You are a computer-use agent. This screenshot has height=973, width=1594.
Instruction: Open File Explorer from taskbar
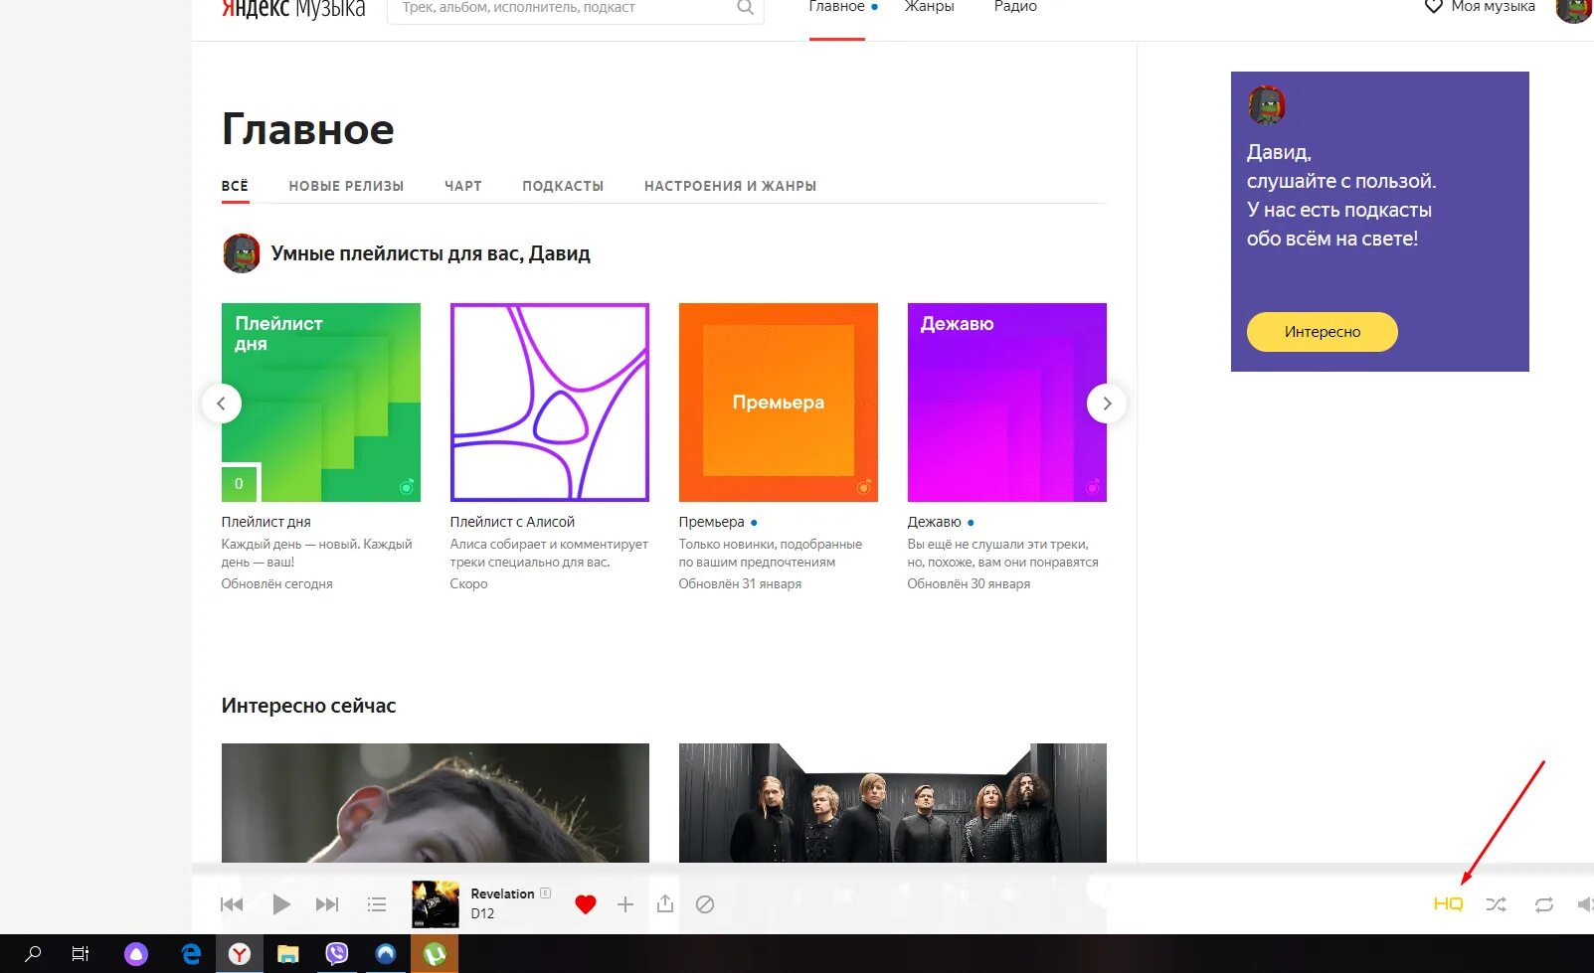(288, 954)
